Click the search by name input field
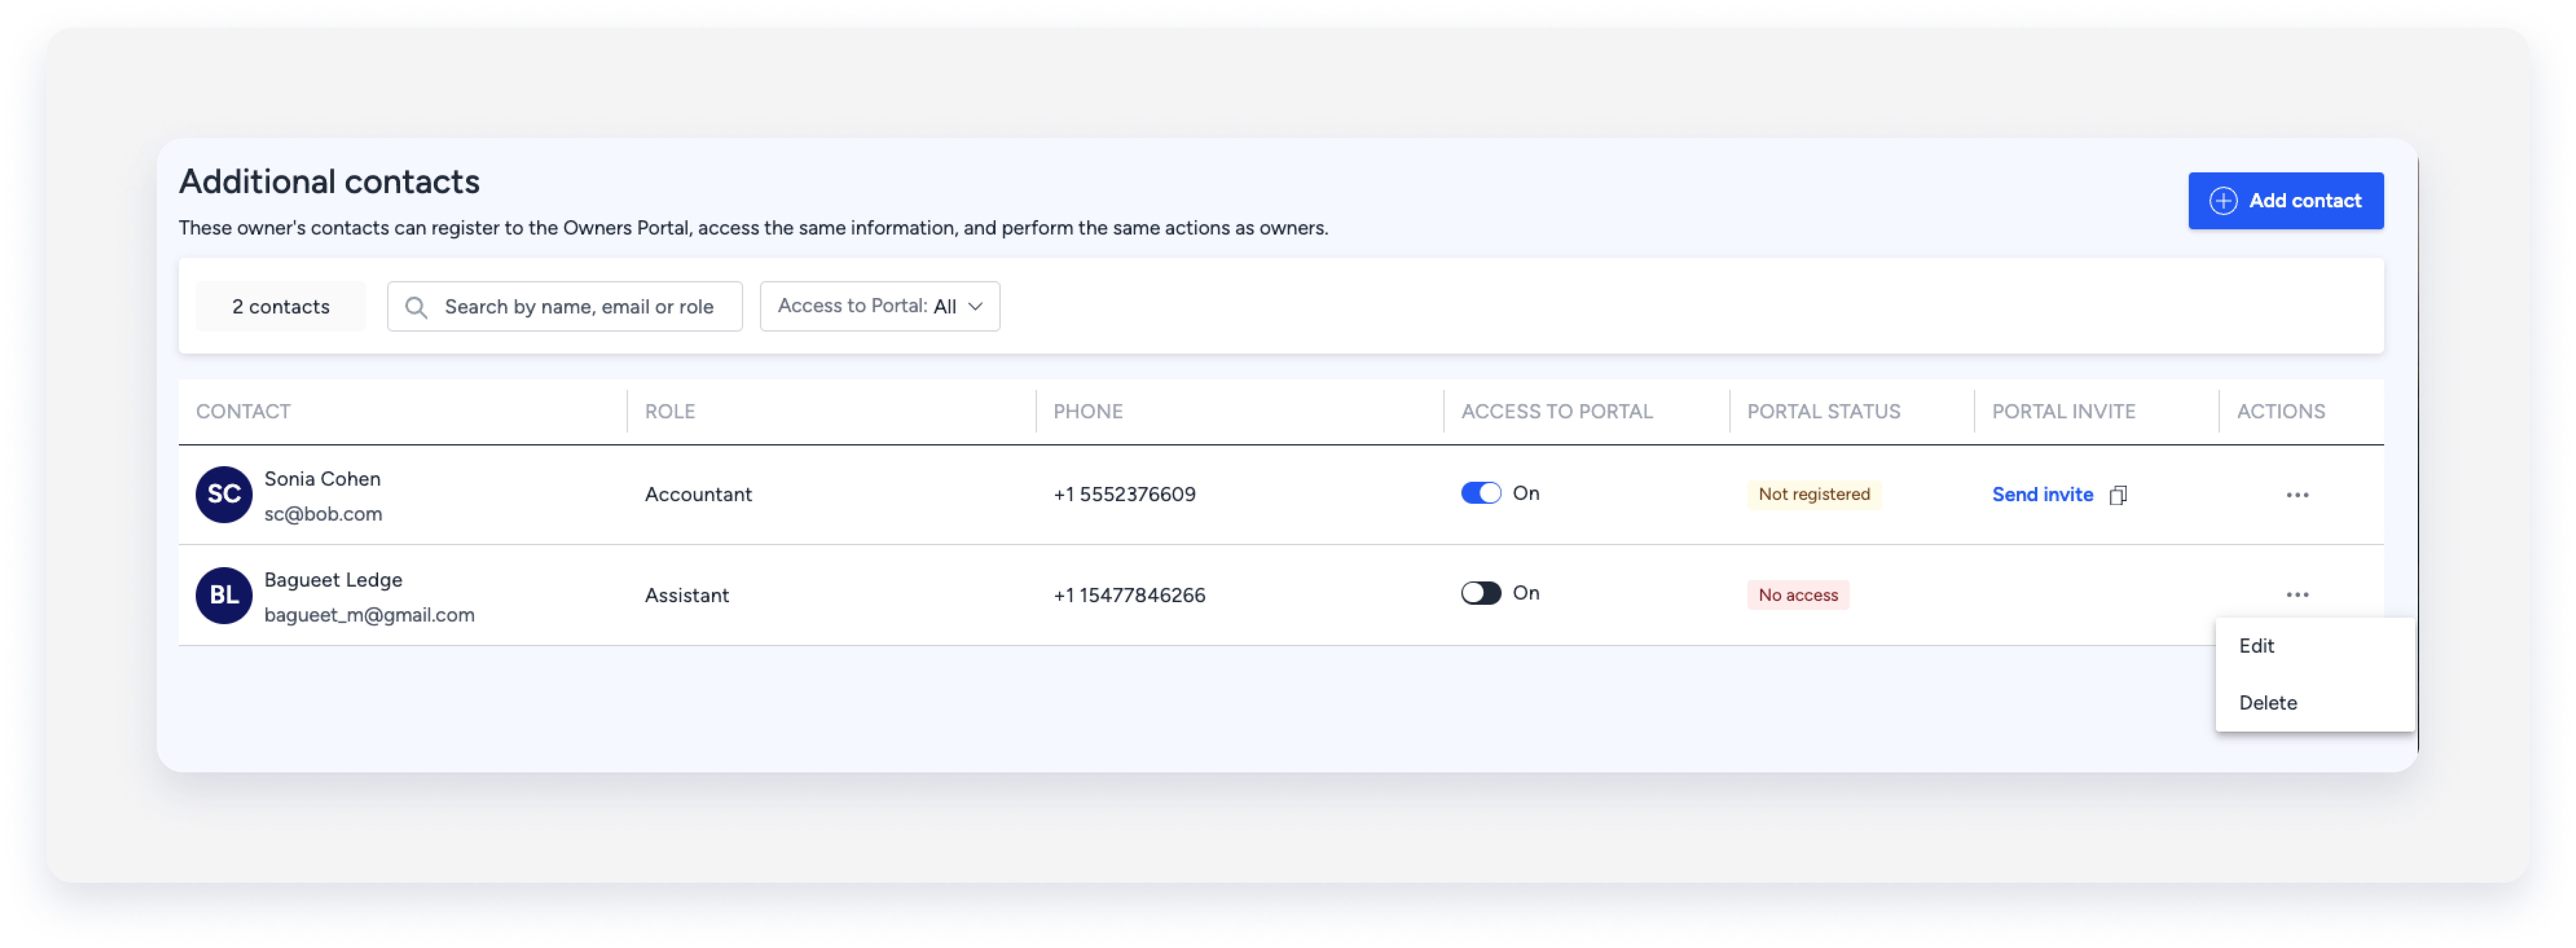 580,307
